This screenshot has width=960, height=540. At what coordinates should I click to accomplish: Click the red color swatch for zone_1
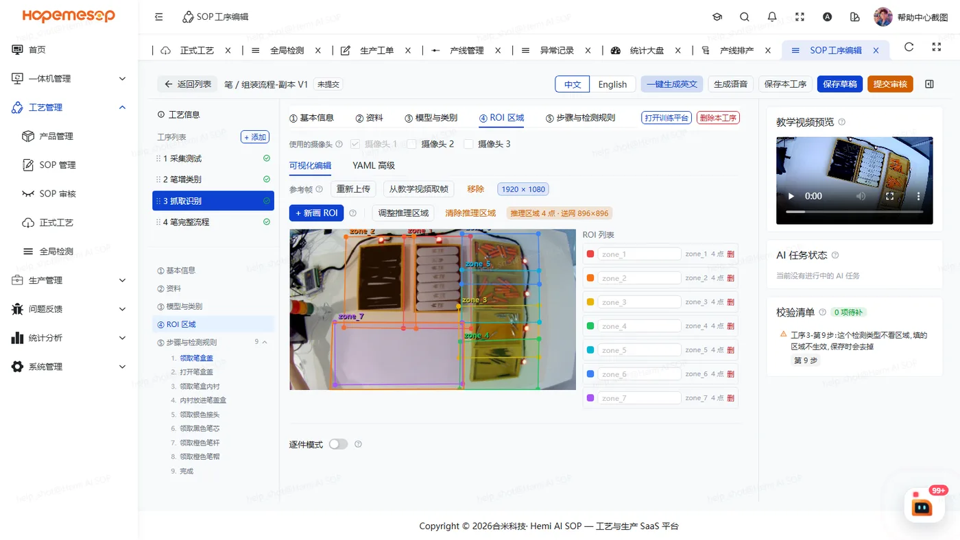tap(590, 254)
